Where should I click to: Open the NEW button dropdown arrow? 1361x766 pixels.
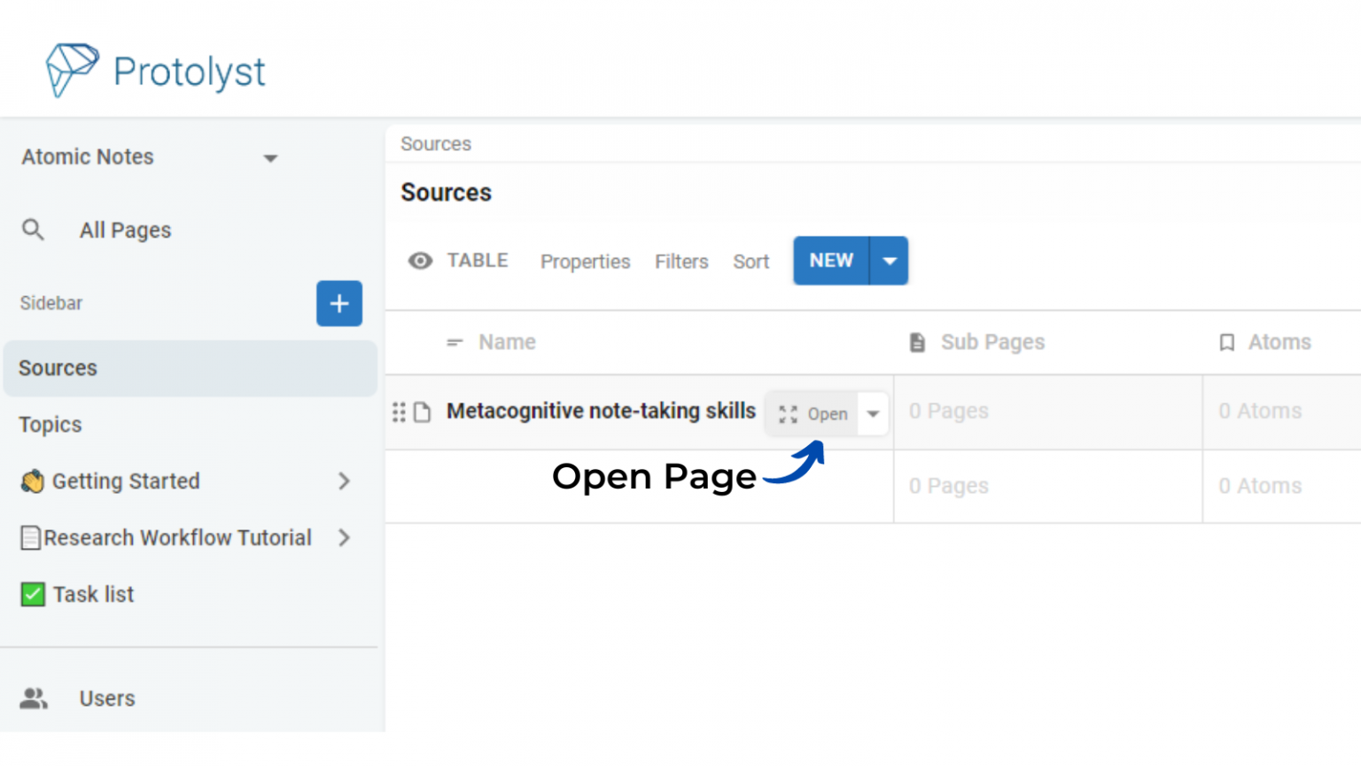click(x=890, y=261)
